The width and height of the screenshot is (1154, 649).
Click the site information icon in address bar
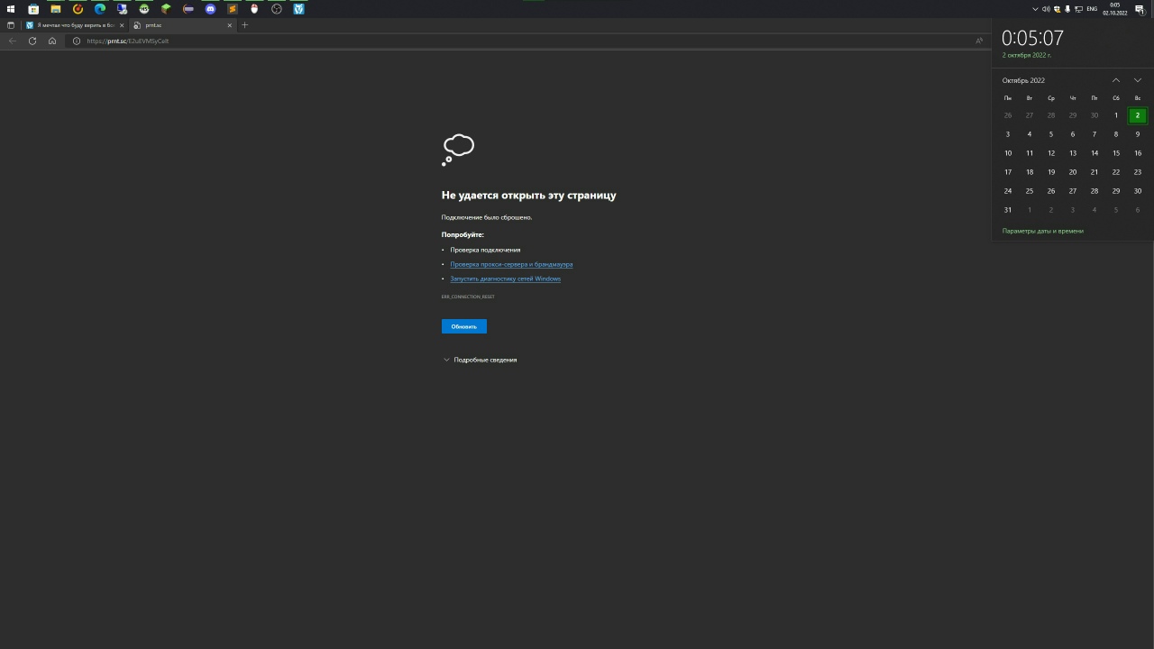[x=77, y=41]
